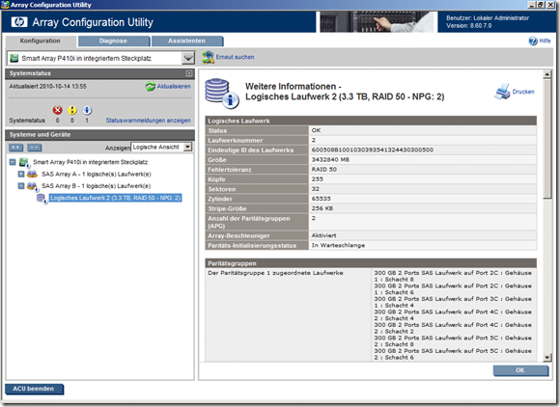Click the expand all (++) tree button
The width and height of the screenshot is (560, 407).
[x=15, y=148]
